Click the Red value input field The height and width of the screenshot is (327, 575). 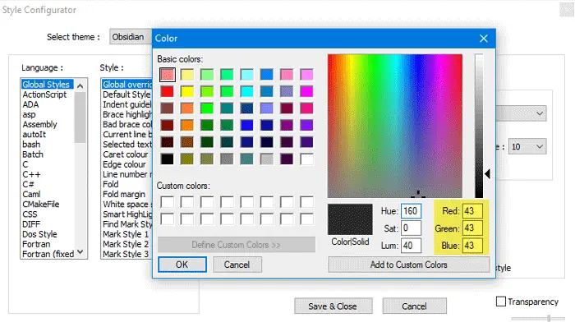click(472, 211)
